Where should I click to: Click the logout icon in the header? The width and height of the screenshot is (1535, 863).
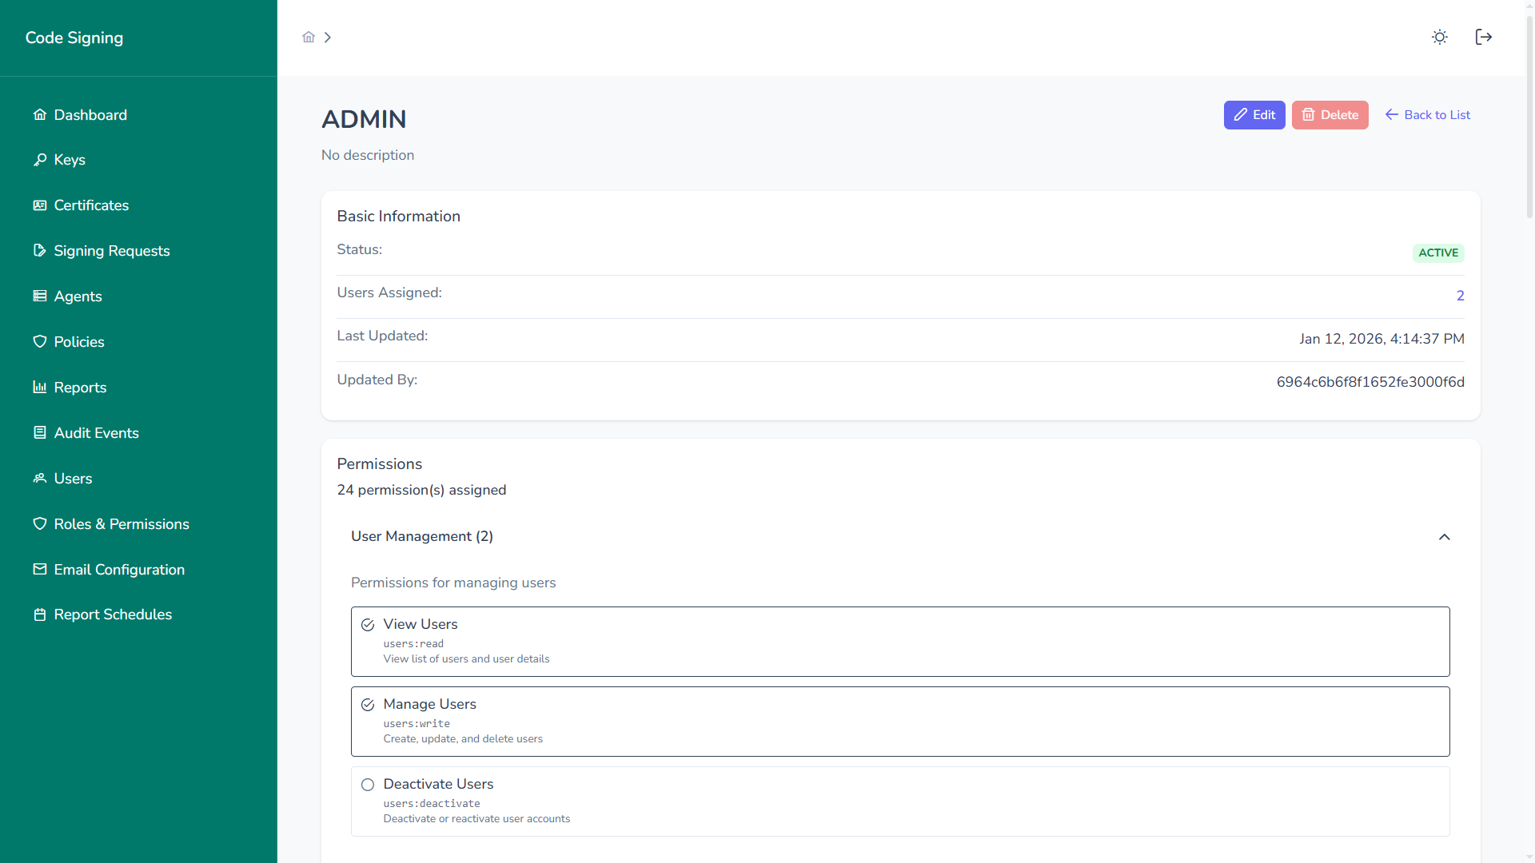(1483, 38)
